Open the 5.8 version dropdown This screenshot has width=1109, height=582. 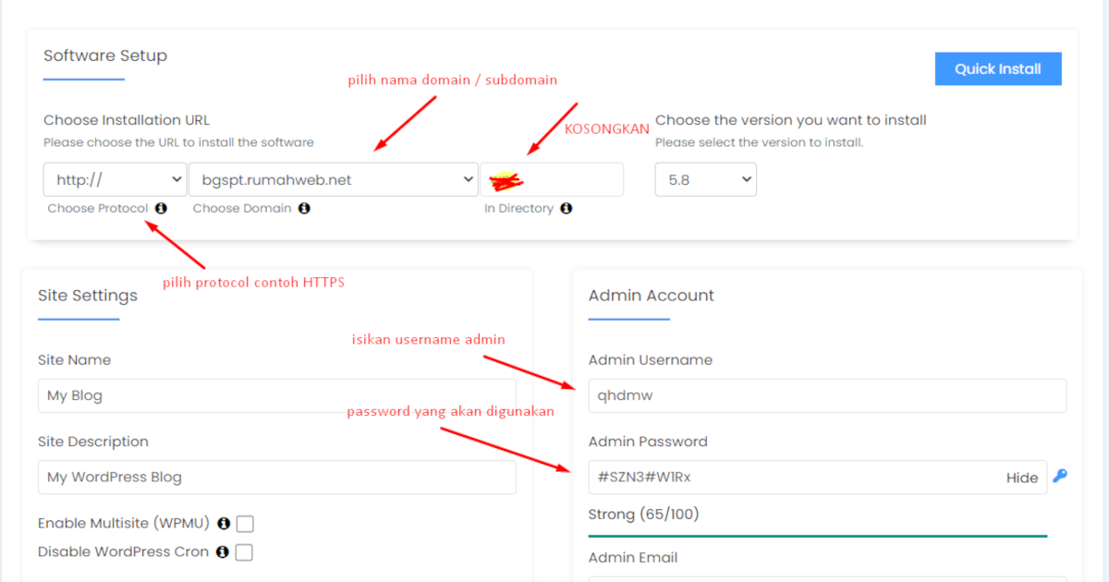705,180
